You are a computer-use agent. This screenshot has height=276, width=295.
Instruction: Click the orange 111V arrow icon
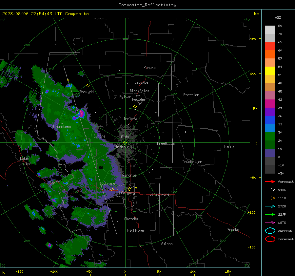click(x=270, y=198)
